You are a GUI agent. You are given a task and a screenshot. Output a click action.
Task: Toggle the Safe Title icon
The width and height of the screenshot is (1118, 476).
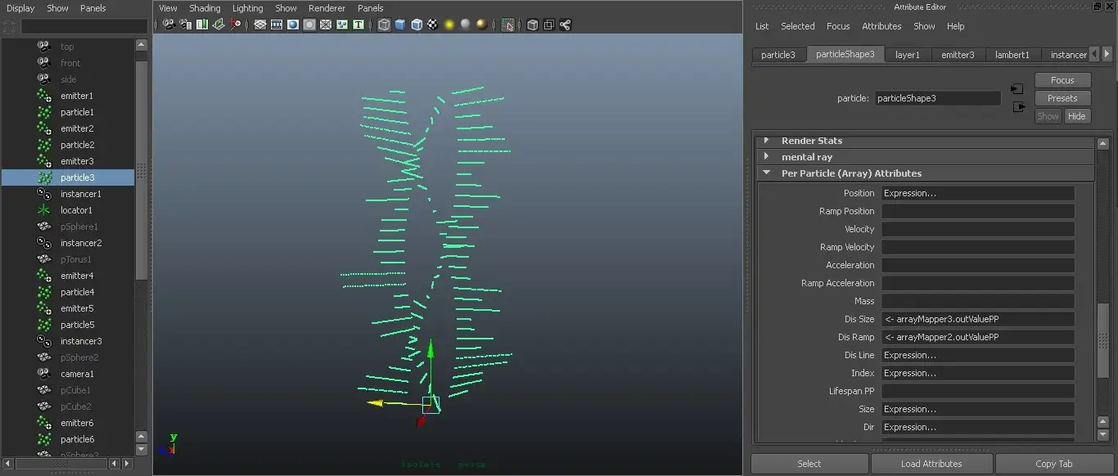point(358,25)
